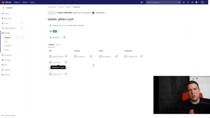Click the Repository file icon in sidebar
The height and width of the screenshot is (118, 210).
pyautogui.click(x=3, y=18)
